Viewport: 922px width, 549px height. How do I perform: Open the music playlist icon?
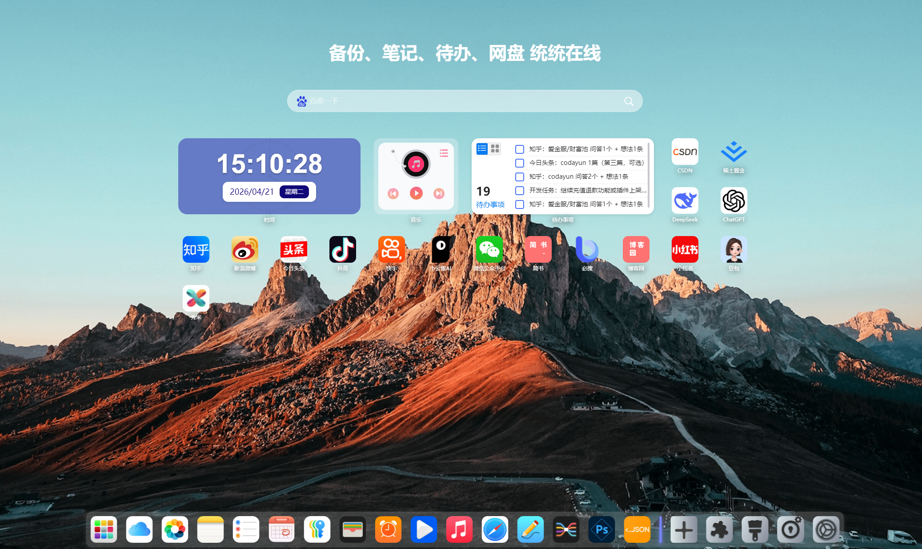coord(443,153)
